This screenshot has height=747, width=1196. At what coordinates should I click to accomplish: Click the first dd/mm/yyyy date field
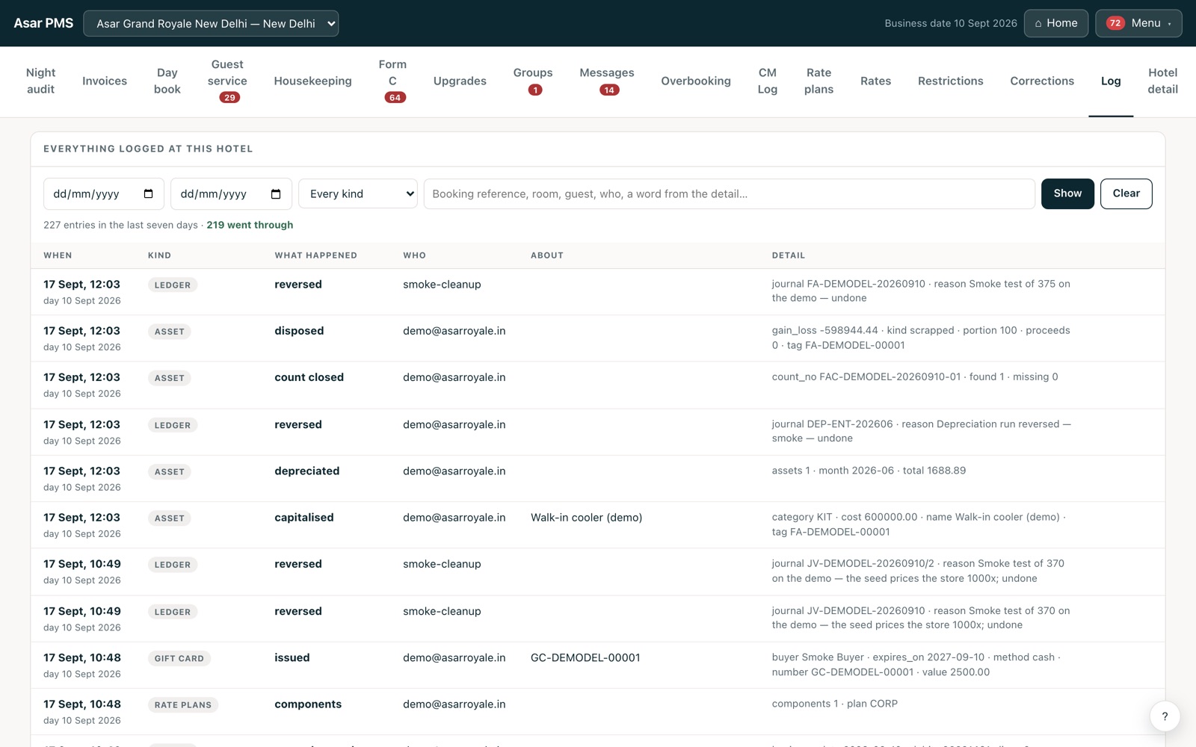pos(103,193)
